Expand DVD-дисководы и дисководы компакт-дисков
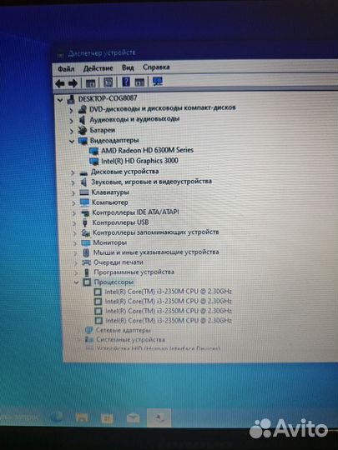Screen dimensions: 338x450 pos(71,110)
